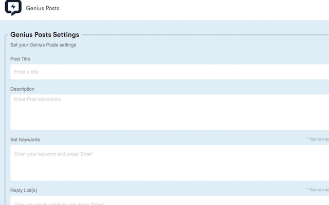Image resolution: width=329 pixels, height=205 pixels.
Task: Click the Genius Posts header title text
Action: 43,8
